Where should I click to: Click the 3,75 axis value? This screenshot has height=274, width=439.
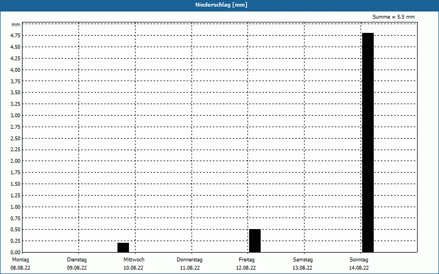pyautogui.click(x=16, y=81)
